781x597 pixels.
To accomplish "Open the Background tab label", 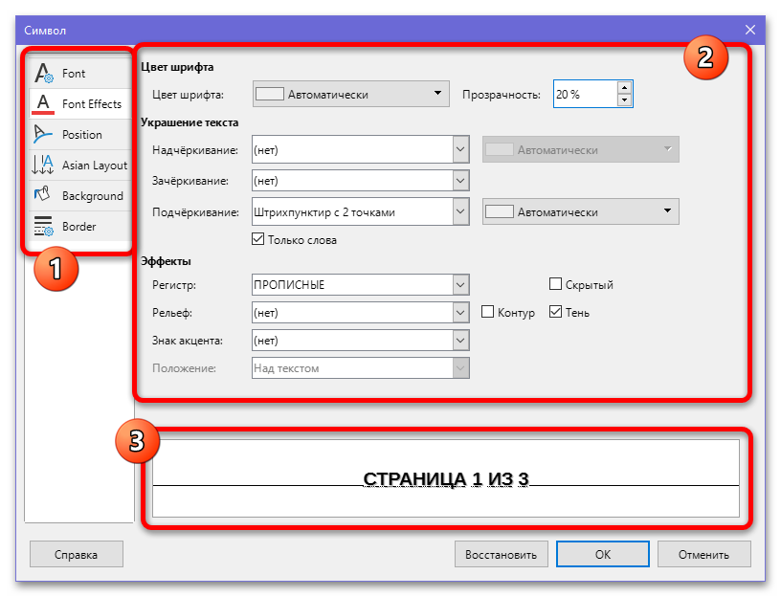I will click(x=93, y=196).
